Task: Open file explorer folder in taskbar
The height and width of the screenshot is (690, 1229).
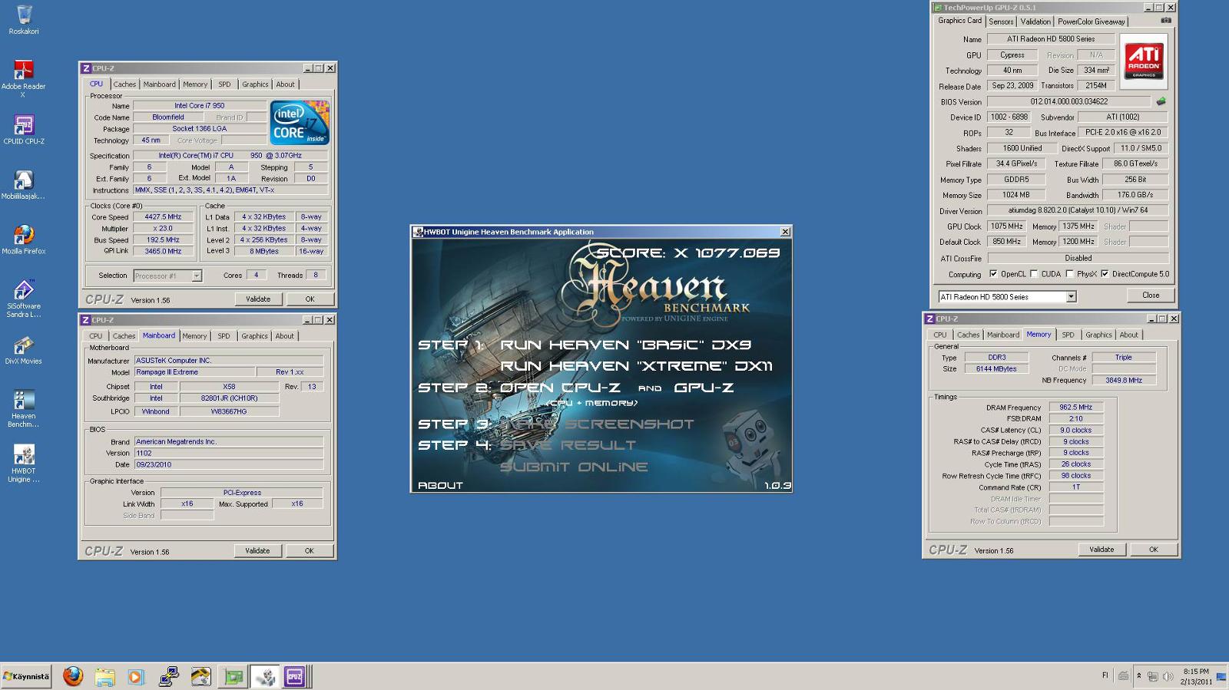Action: coord(104,676)
